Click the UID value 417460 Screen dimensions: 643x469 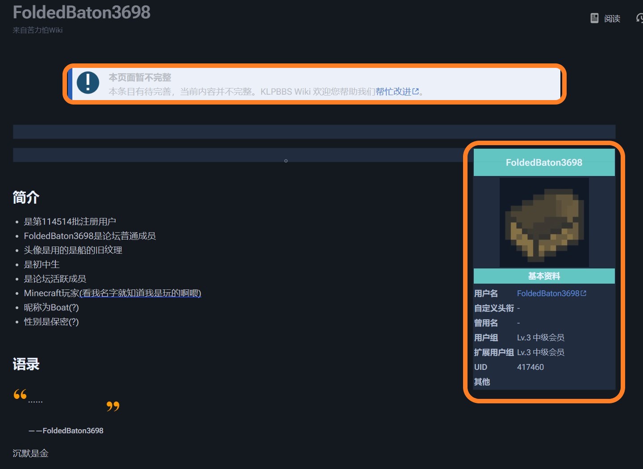coord(530,367)
